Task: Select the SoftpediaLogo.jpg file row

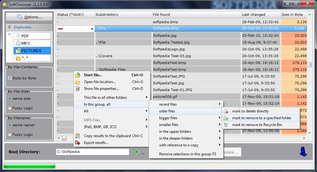Action: point(181,49)
